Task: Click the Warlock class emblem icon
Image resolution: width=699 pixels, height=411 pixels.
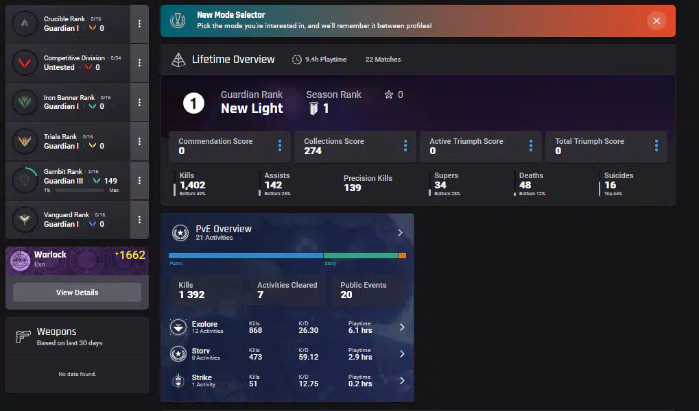Action: (20, 260)
